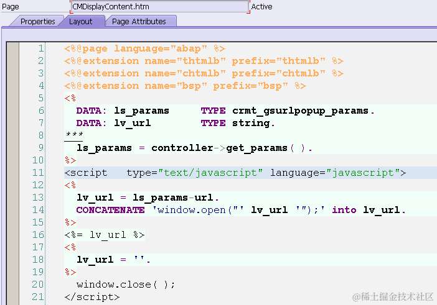
Task: Click line number 11 in gutter
Action: point(38,173)
